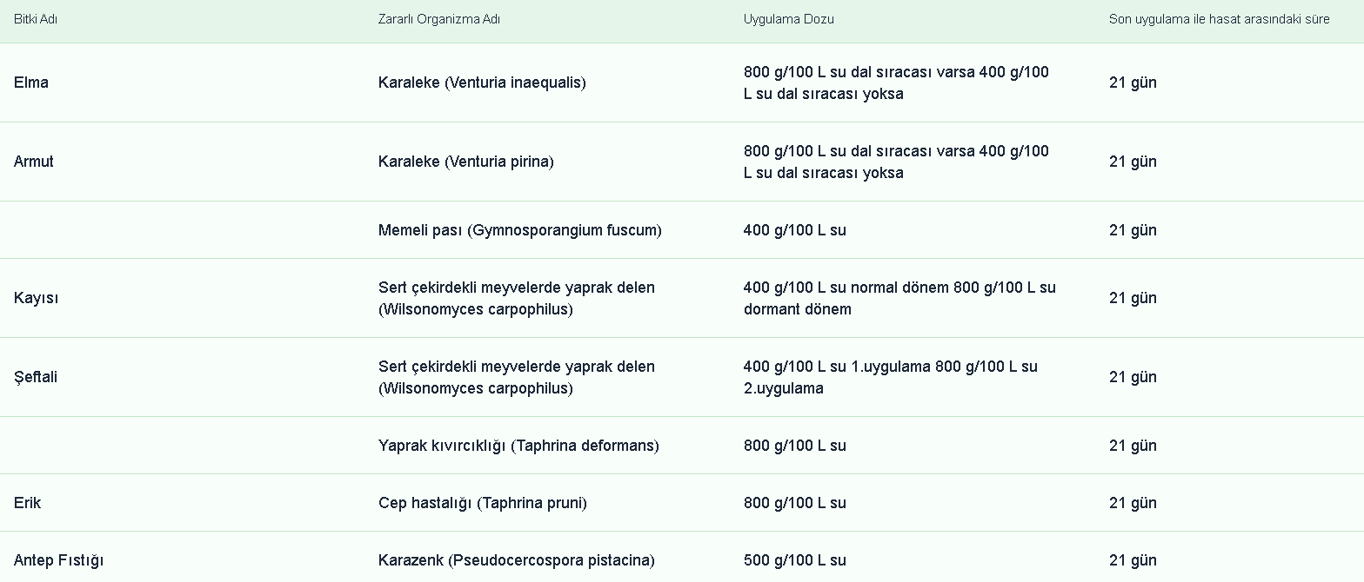
Task: Click the Kayısı plant name cell
Action: coord(37,298)
